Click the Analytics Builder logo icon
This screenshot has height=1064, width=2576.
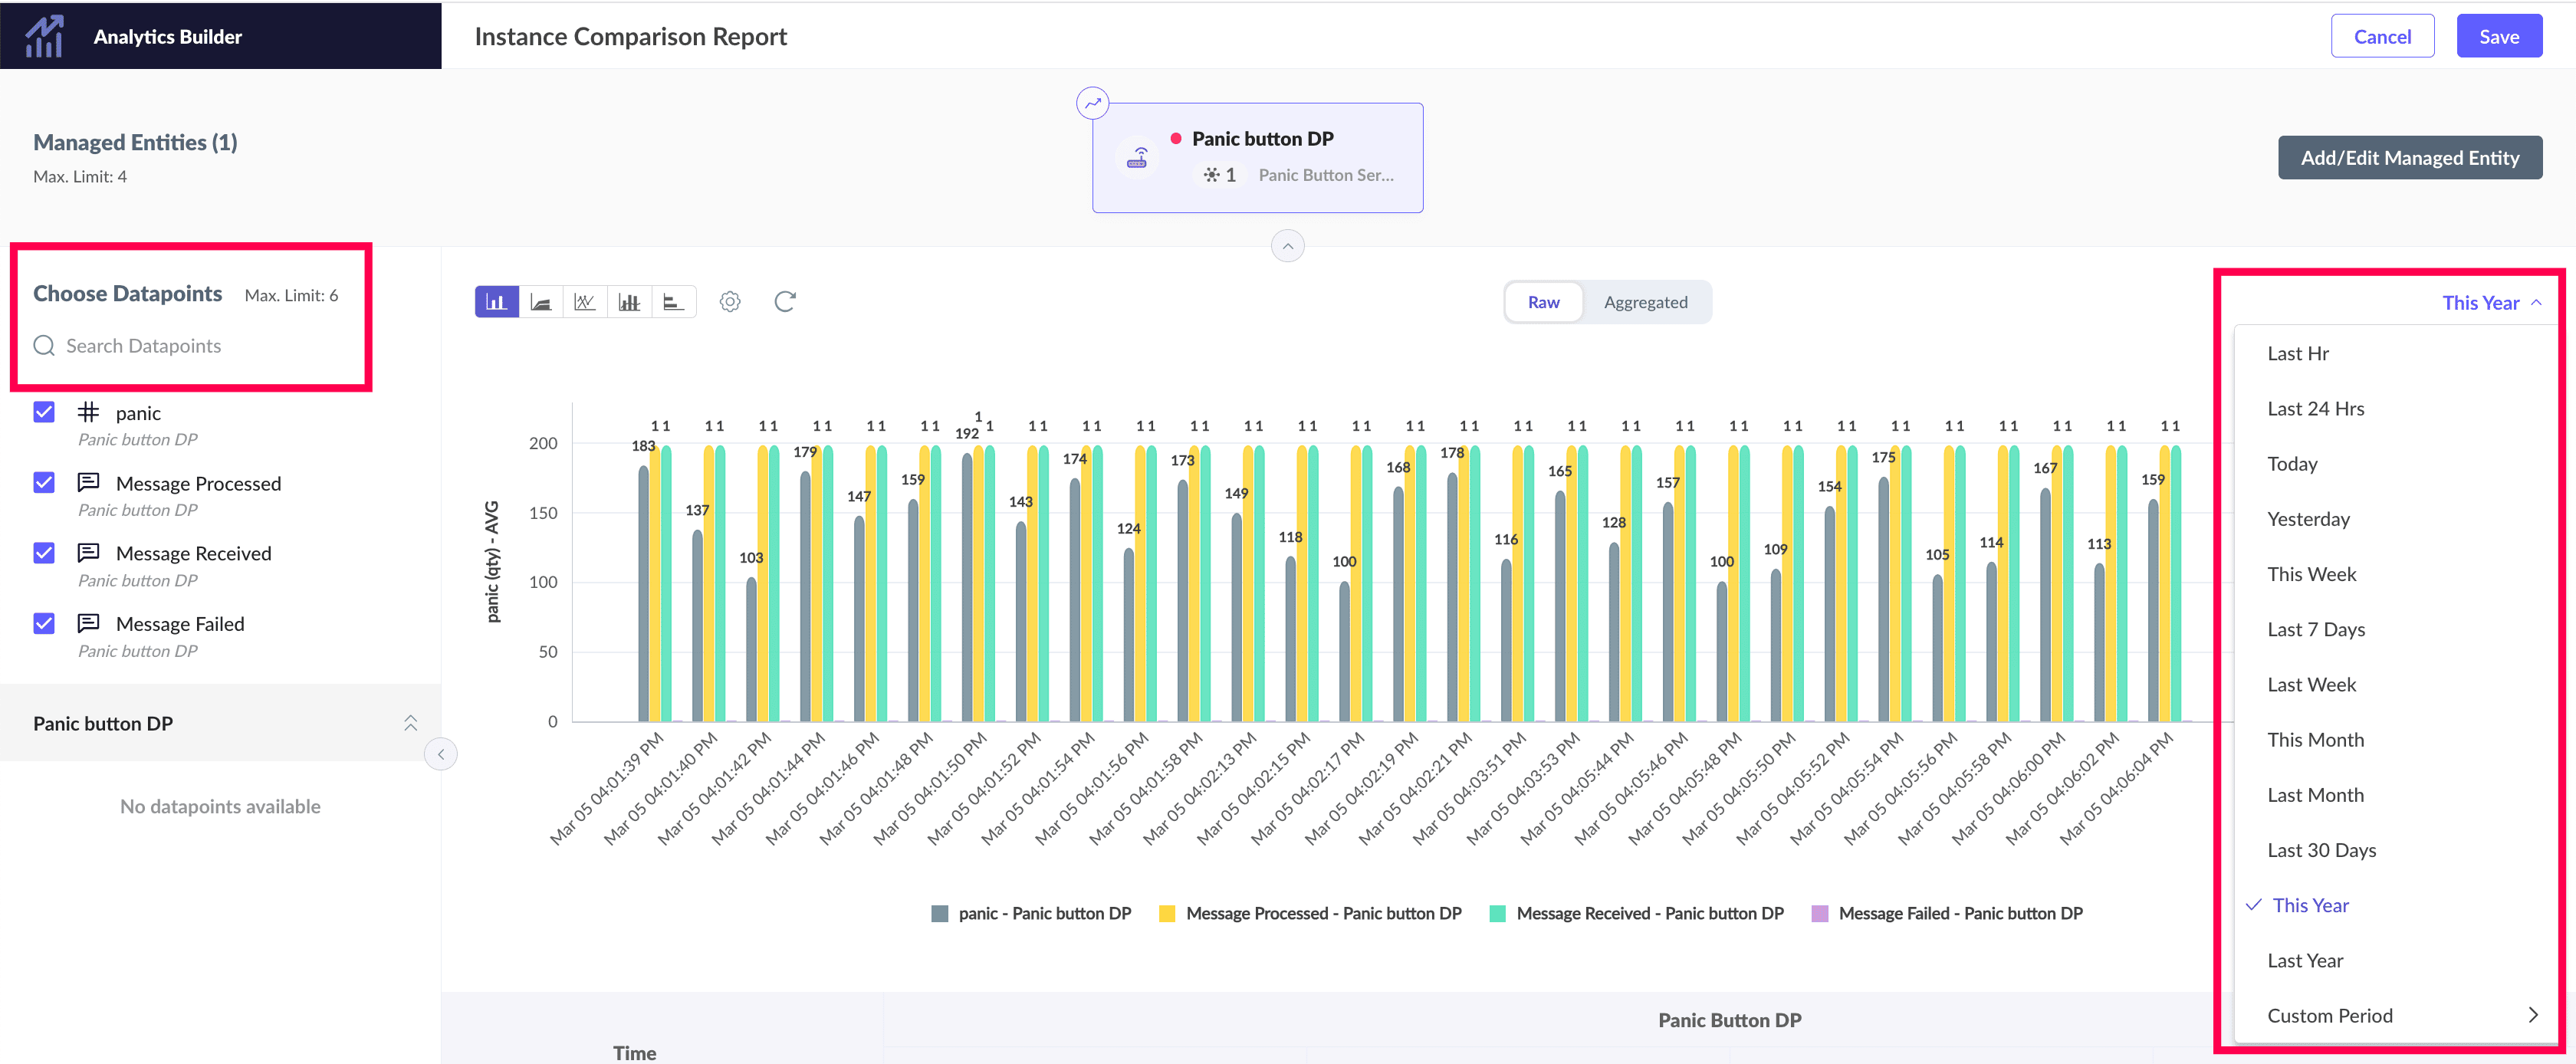45,37
